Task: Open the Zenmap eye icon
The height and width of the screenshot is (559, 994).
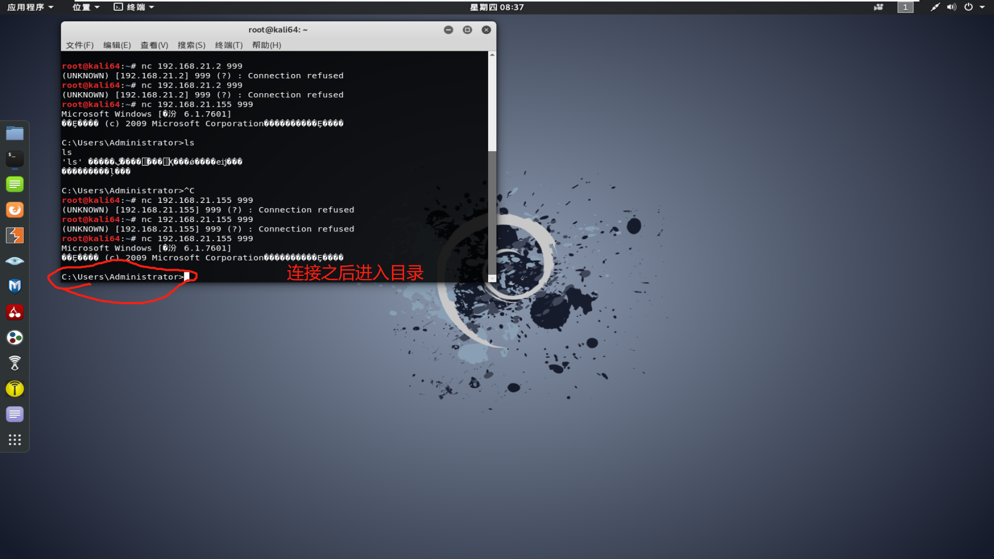Action: coord(14,261)
